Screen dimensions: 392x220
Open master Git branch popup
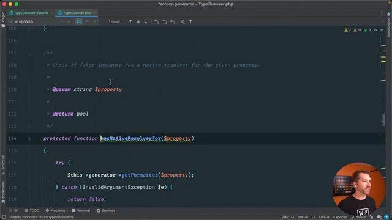click(359, 218)
